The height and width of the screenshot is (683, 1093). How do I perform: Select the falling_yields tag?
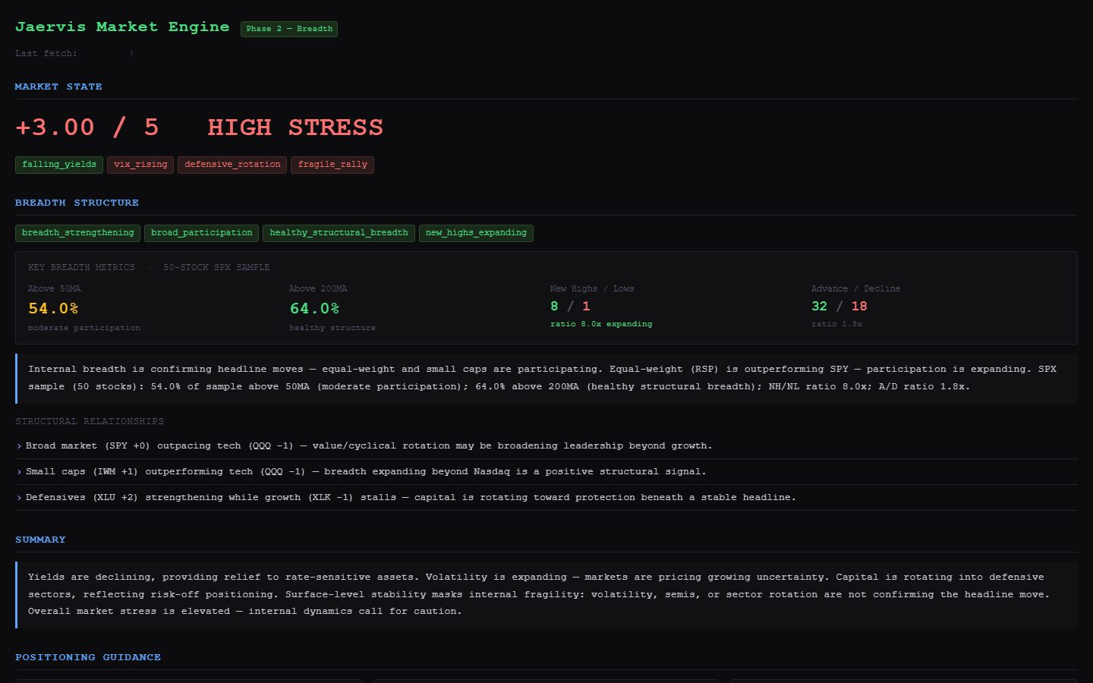(x=59, y=165)
